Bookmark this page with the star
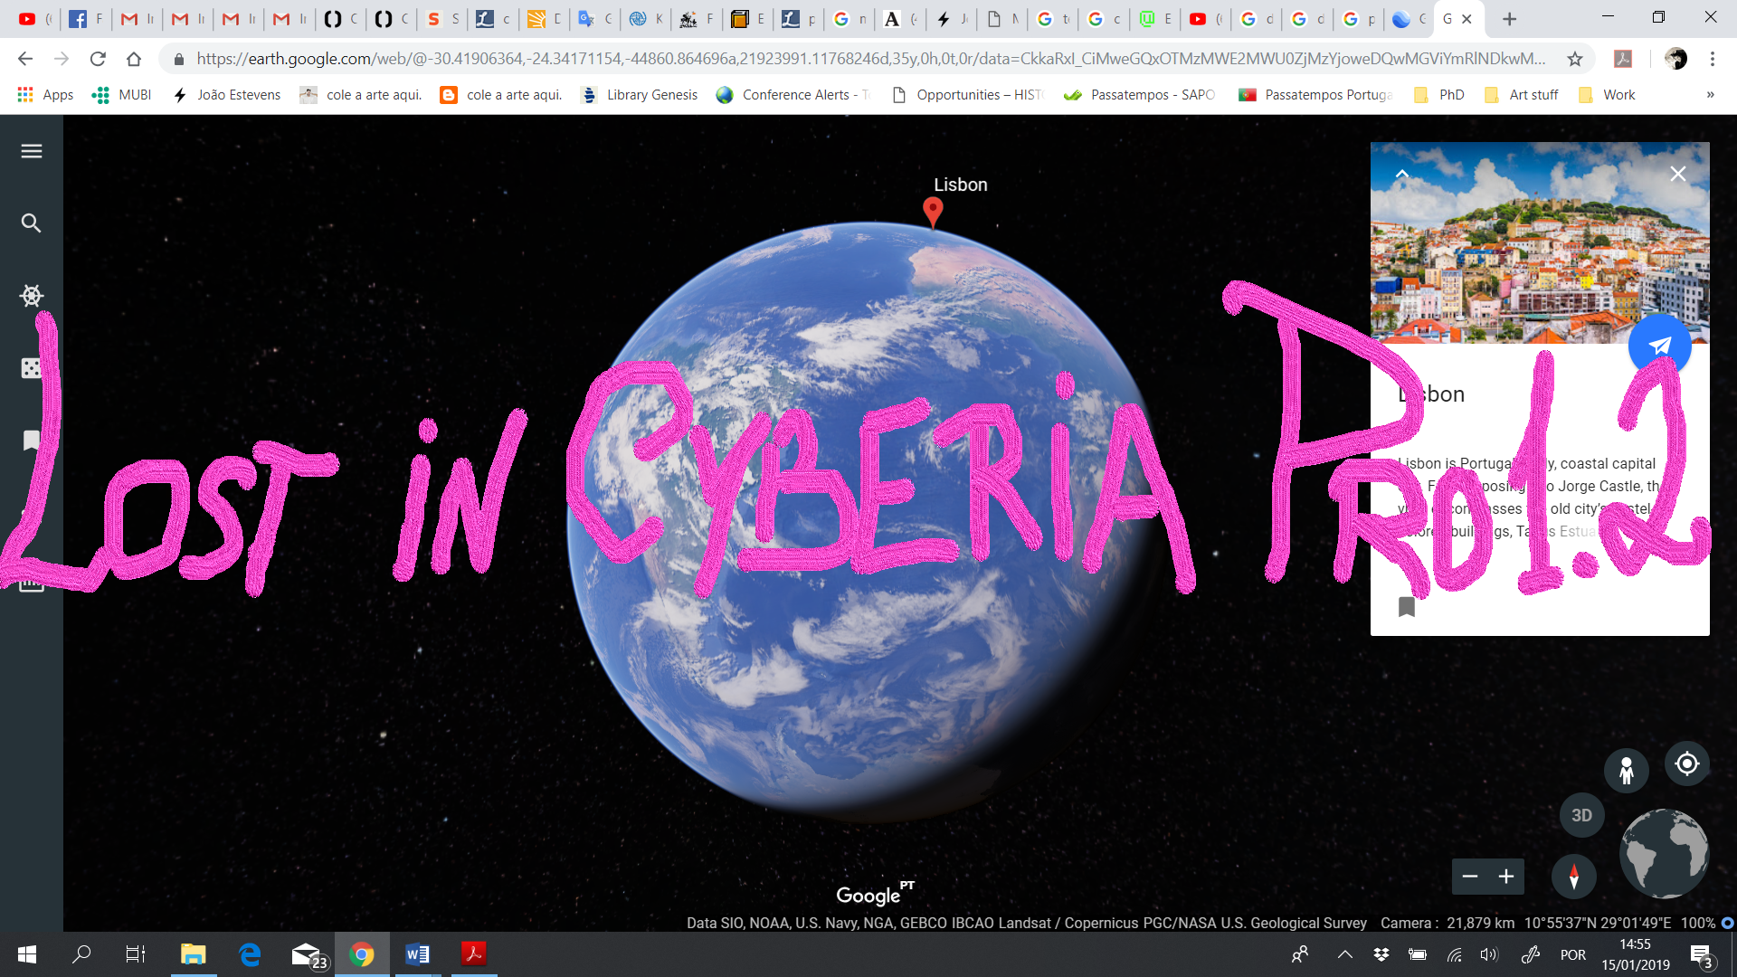1737x977 pixels. coord(1575,59)
